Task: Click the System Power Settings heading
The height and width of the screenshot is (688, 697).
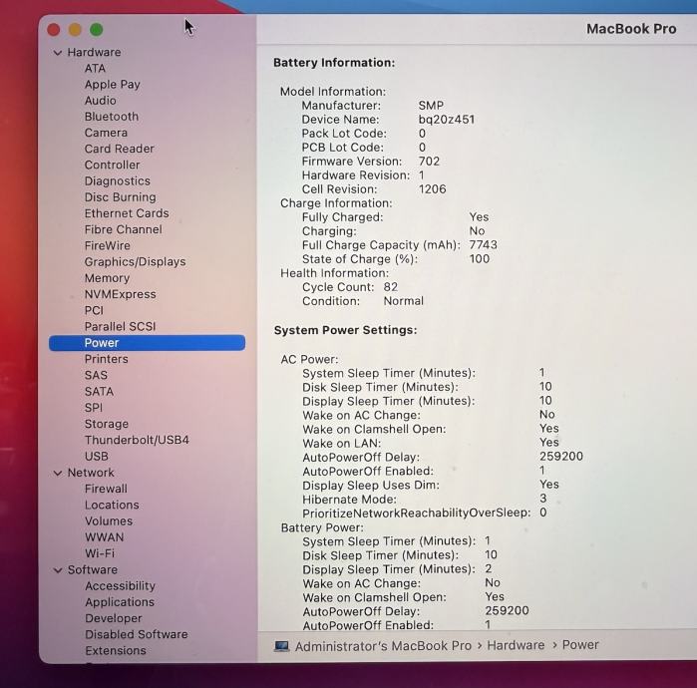Action: (346, 330)
